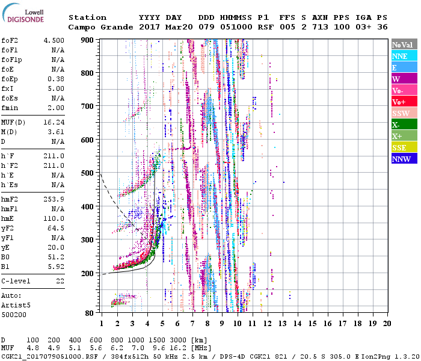Click the AXN value 713

320,27
